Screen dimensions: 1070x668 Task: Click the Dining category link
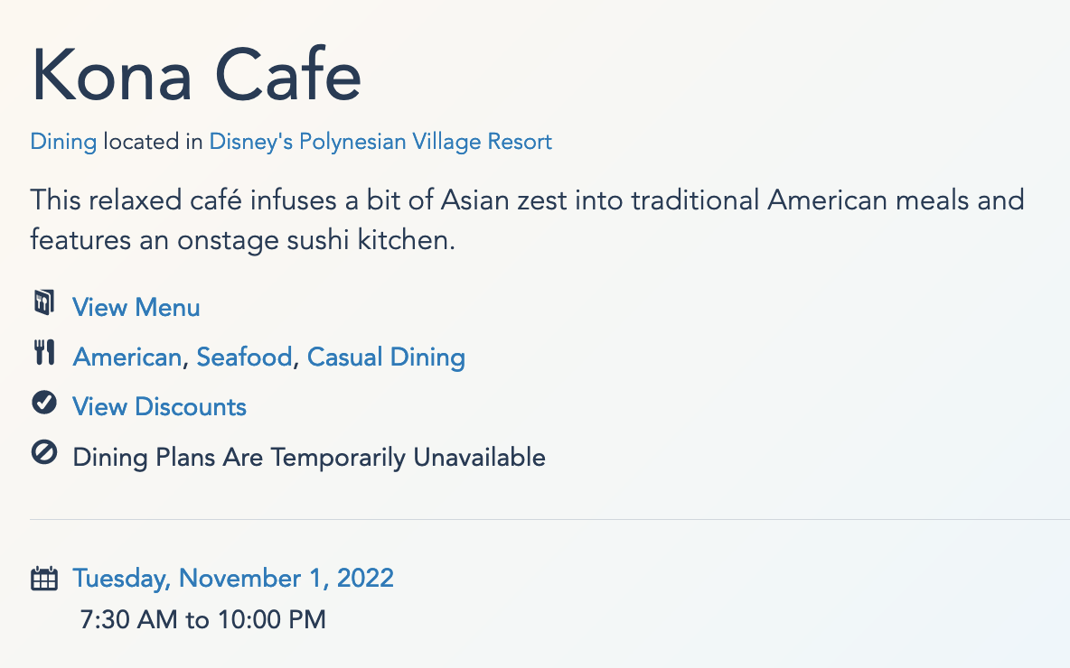63,142
